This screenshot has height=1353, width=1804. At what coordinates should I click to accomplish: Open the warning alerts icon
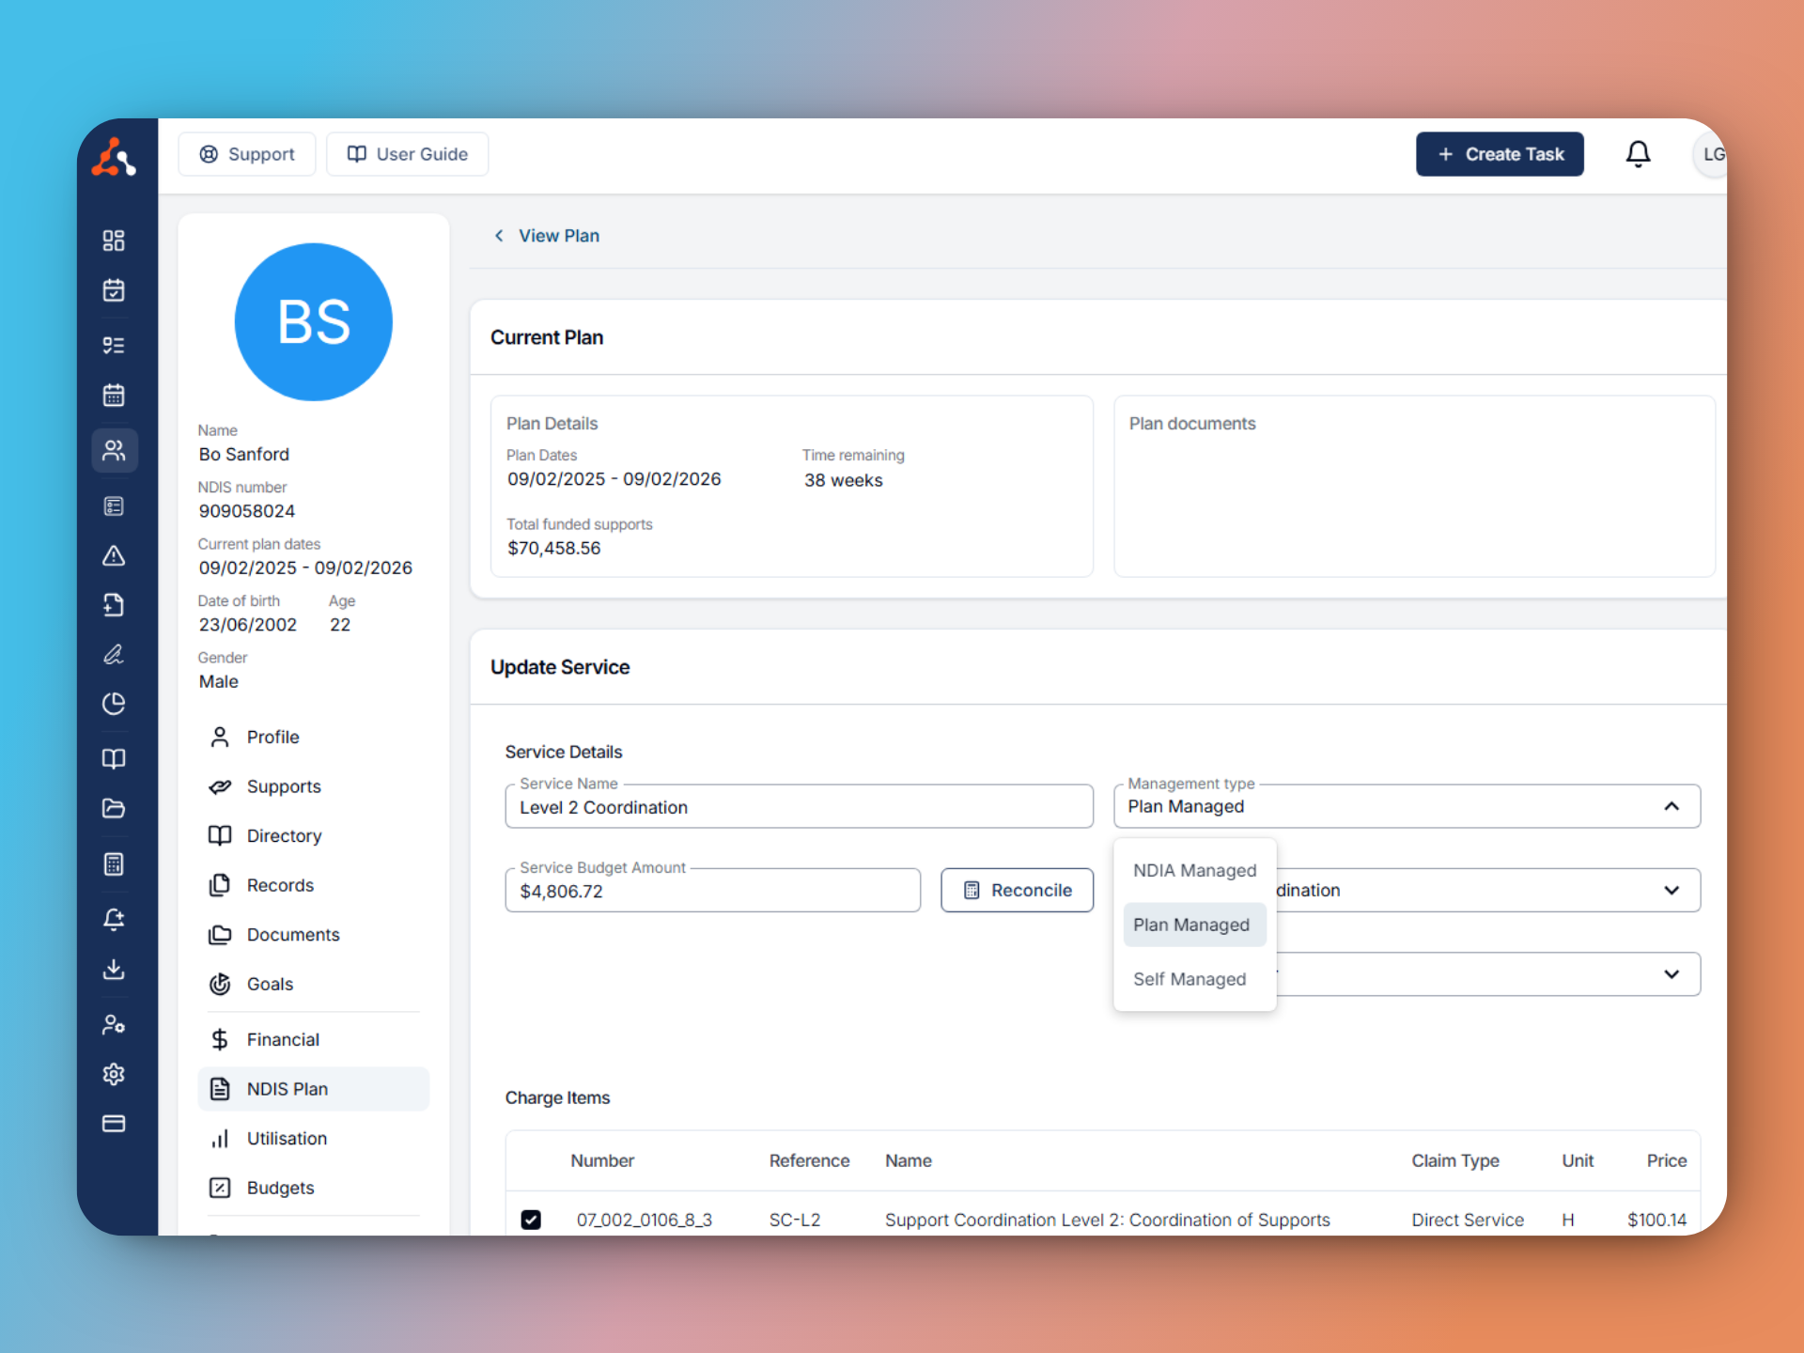pyautogui.click(x=114, y=555)
